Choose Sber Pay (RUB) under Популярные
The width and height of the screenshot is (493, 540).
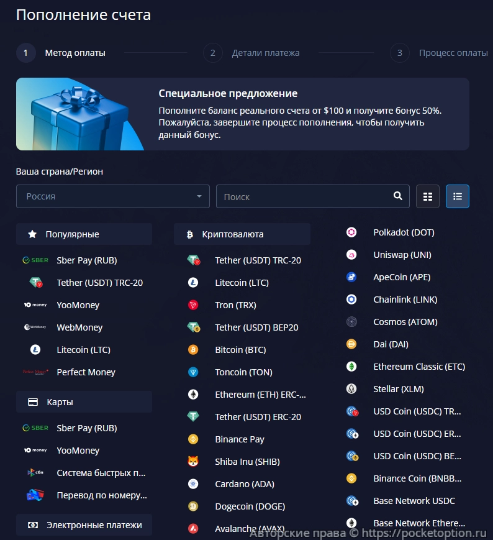point(87,260)
